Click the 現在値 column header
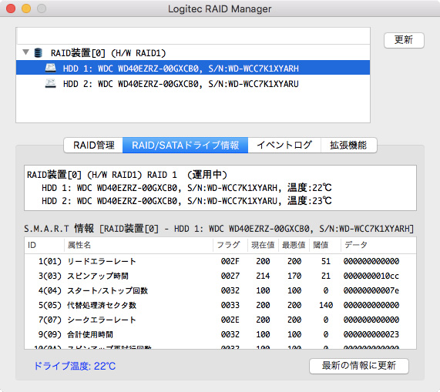Viewport: 440px width, 392px height. coord(263,245)
